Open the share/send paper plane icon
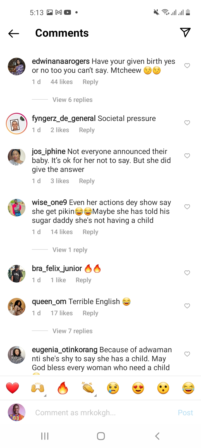The image size is (201, 448). pos(185,32)
